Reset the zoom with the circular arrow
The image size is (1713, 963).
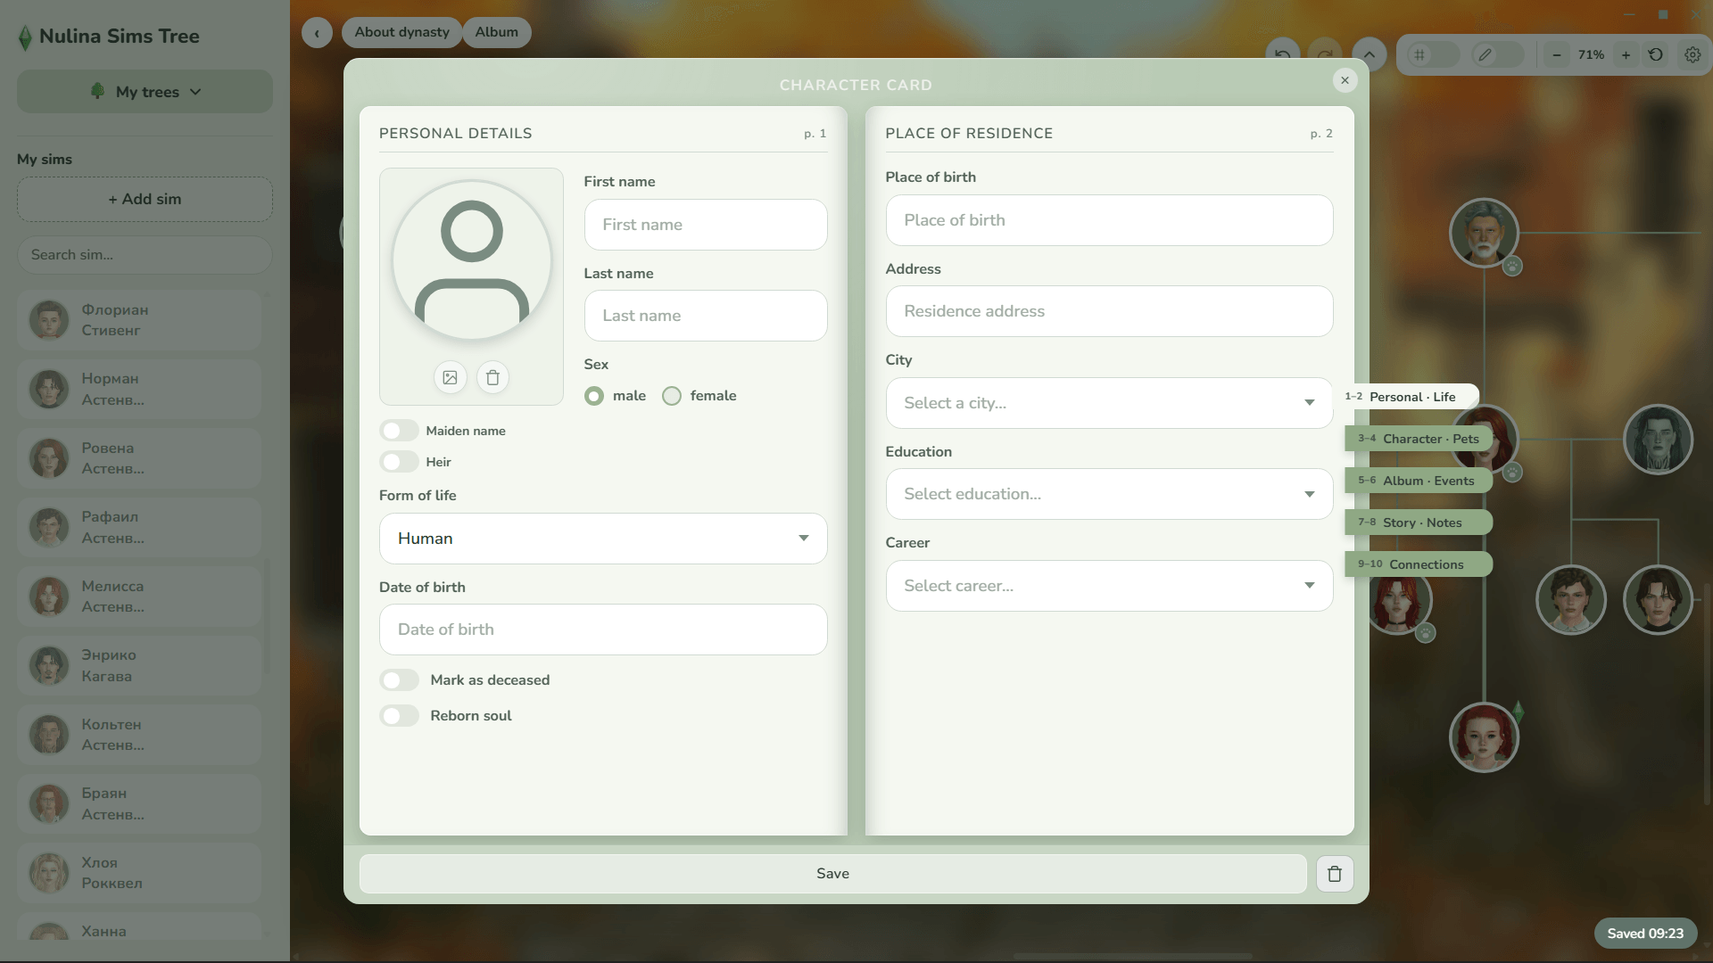click(1656, 54)
